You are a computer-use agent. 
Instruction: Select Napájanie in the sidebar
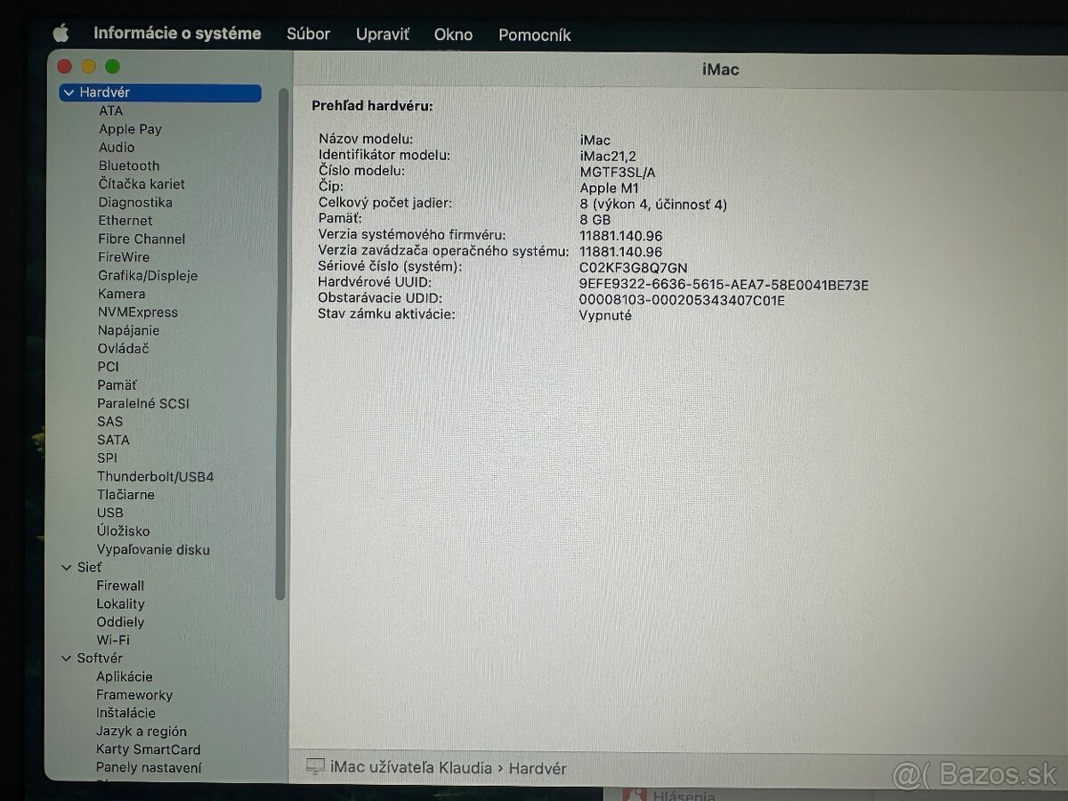coord(125,329)
